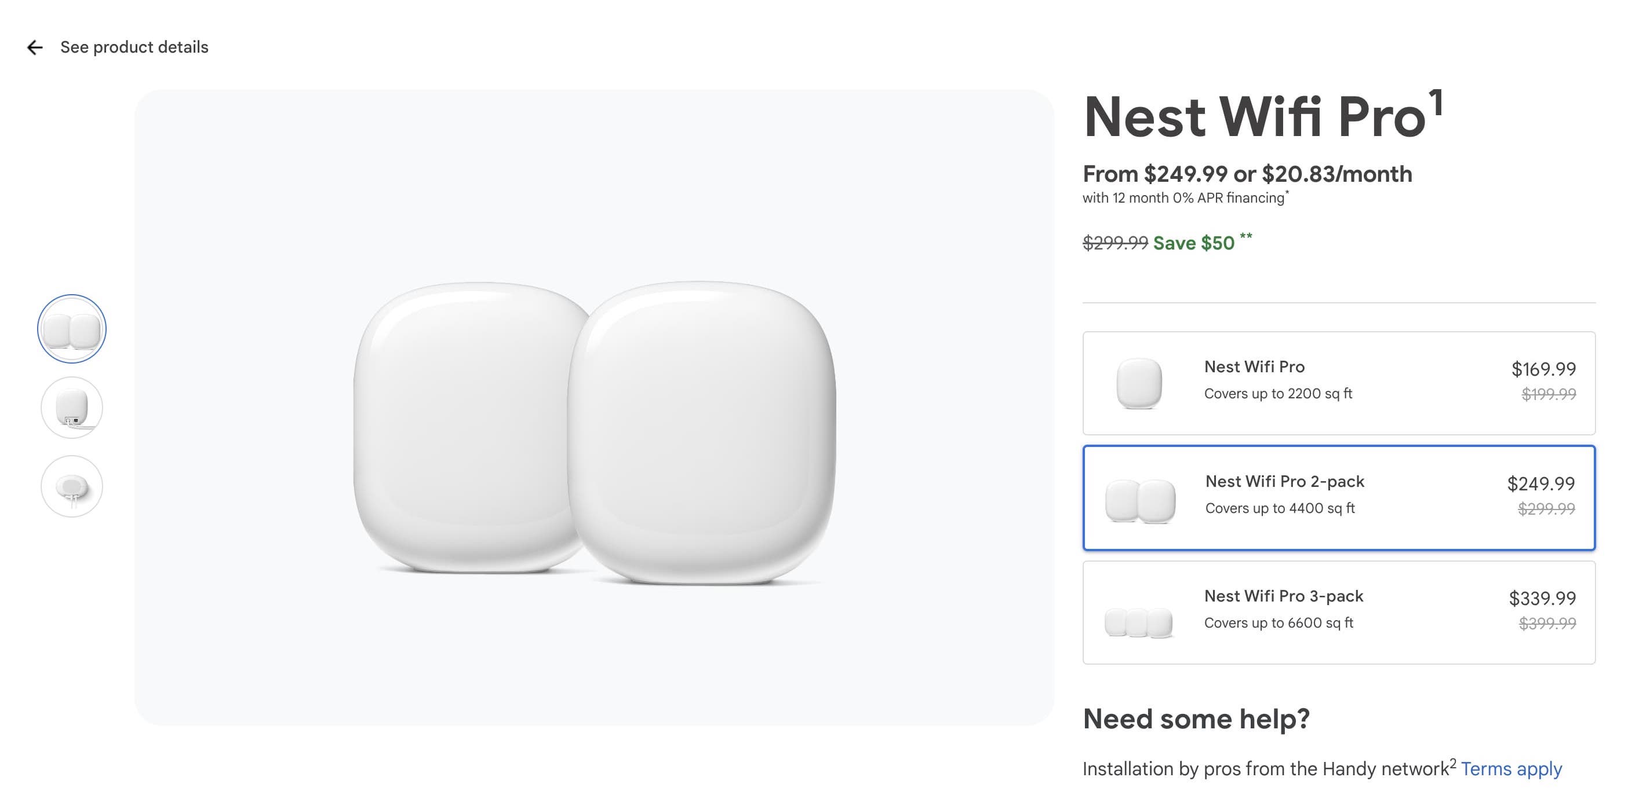Click Covers up to 6600 sq ft text
The height and width of the screenshot is (799, 1639).
pos(1279,623)
